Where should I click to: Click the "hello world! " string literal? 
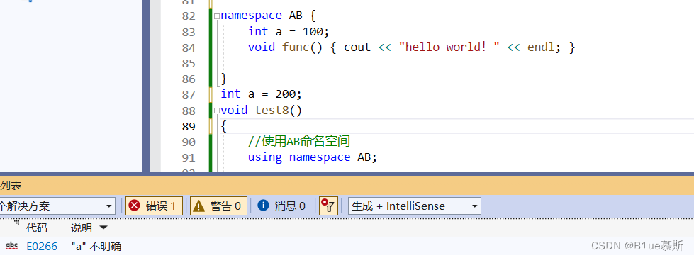(449, 47)
